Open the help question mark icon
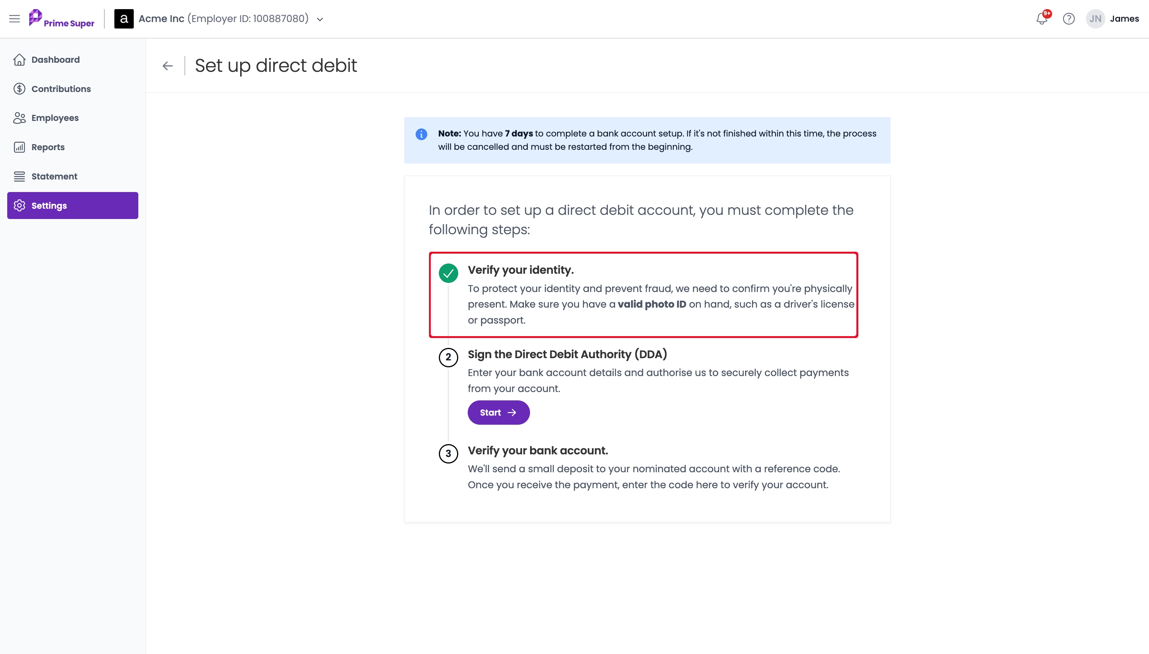The height and width of the screenshot is (654, 1149). coord(1069,19)
